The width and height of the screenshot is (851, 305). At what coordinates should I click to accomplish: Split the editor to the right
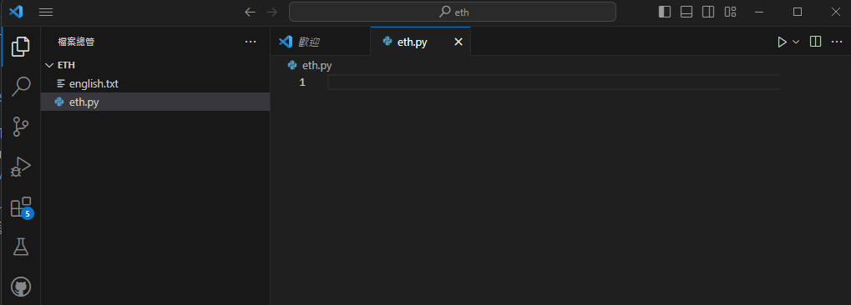point(815,42)
